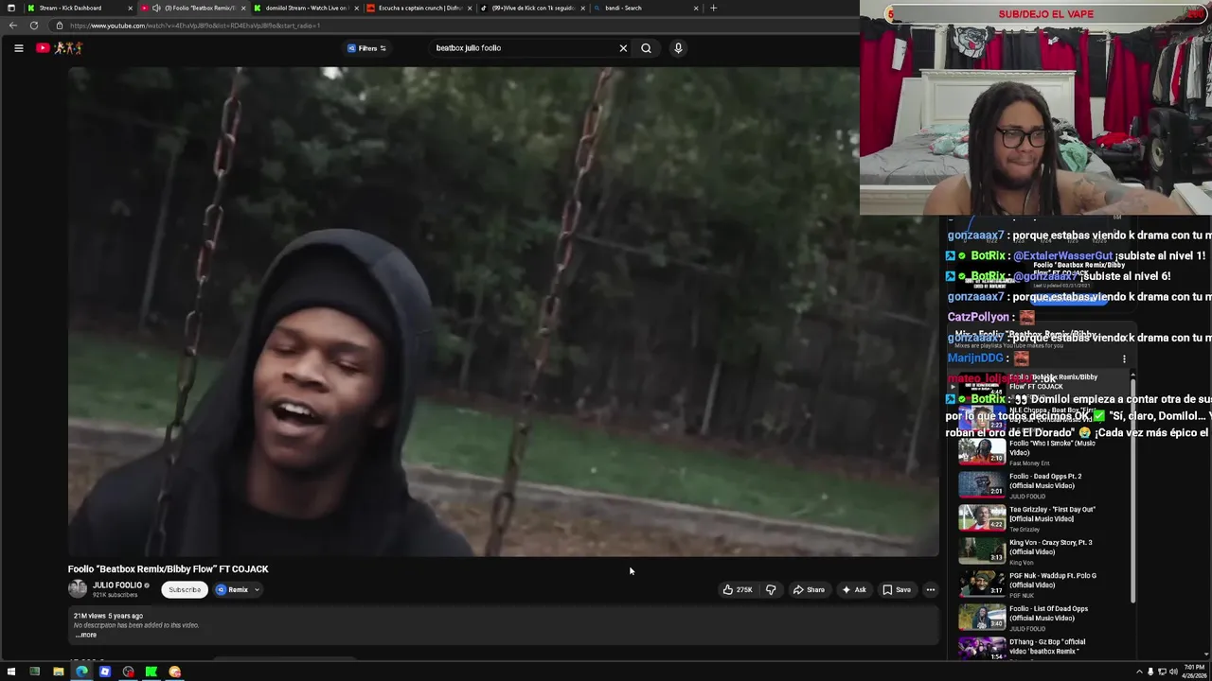This screenshot has width=1212, height=681.
Task: Close the 'bandi - Search' tab
Action: click(696, 8)
